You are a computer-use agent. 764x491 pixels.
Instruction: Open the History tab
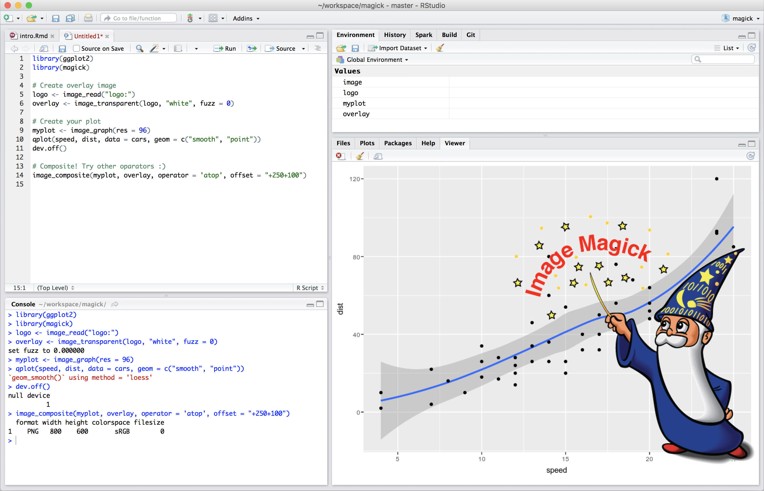point(395,35)
